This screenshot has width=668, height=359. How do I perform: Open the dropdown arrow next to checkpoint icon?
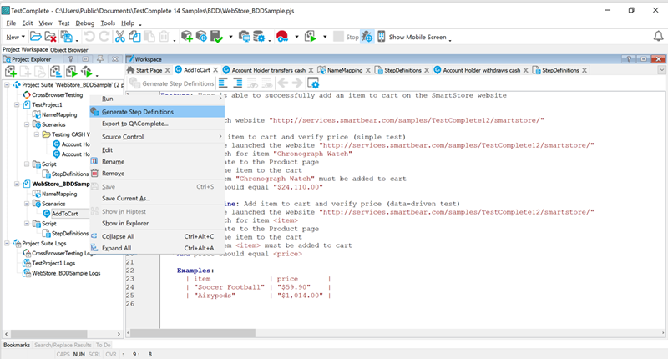[230, 37]
